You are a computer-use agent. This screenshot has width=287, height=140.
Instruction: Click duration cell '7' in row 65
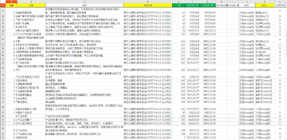click(179, 137)
